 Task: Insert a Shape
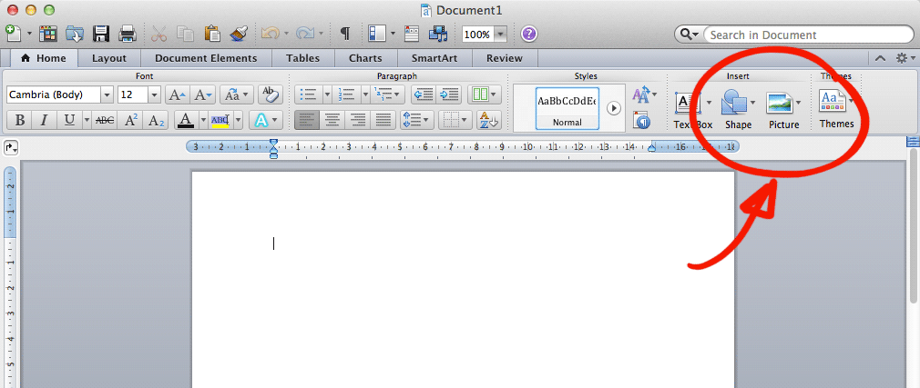pyautogui.click(x=738, y=110)
